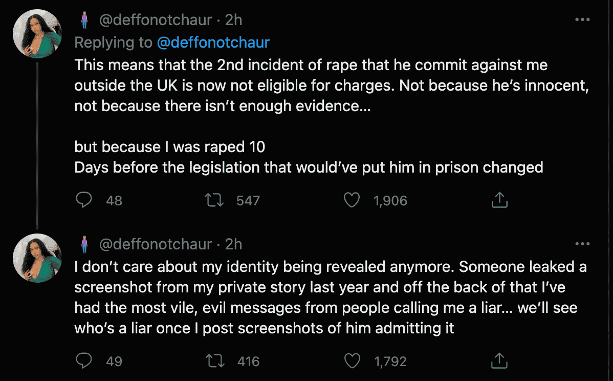Share the second tweet about leaked screenshot

[x=499, y=361]
